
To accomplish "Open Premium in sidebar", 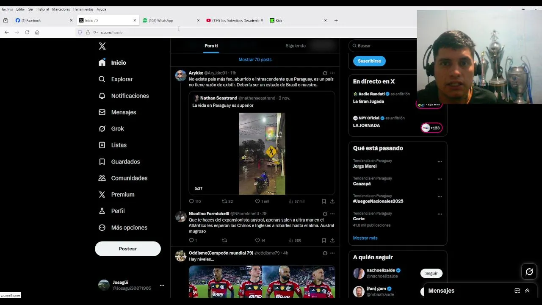I will coord(116,194).
